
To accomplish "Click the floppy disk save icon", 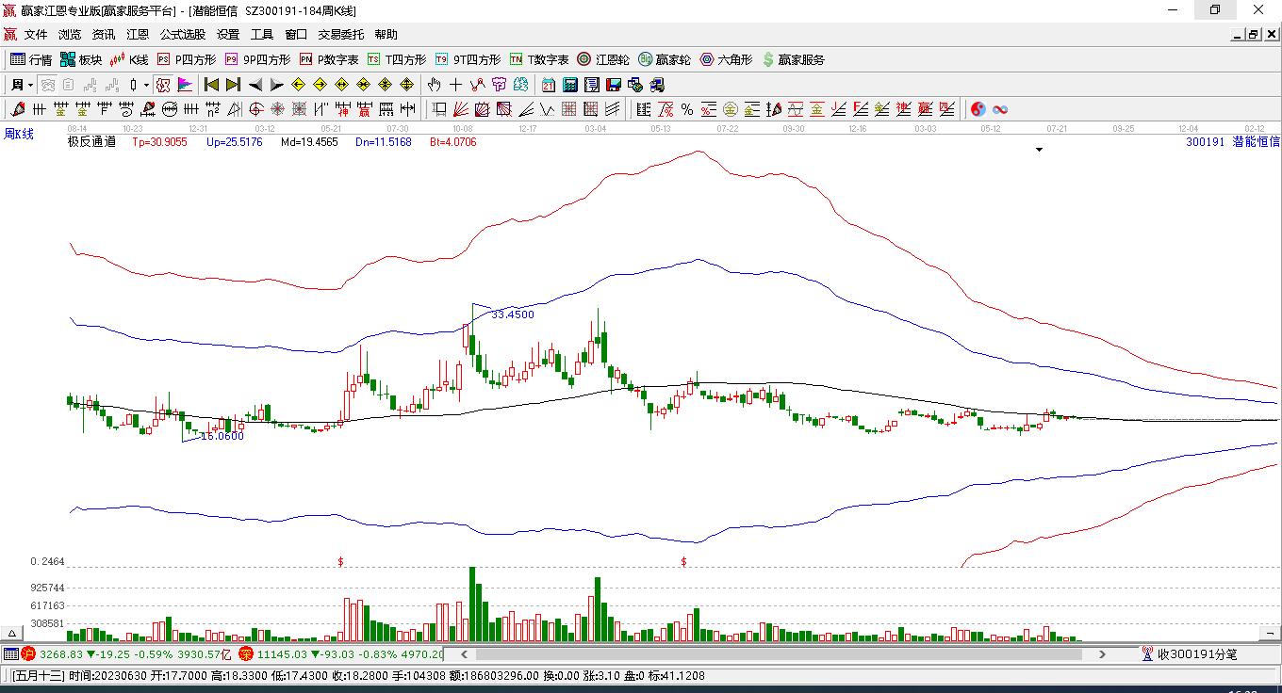I will coord(614,85).
